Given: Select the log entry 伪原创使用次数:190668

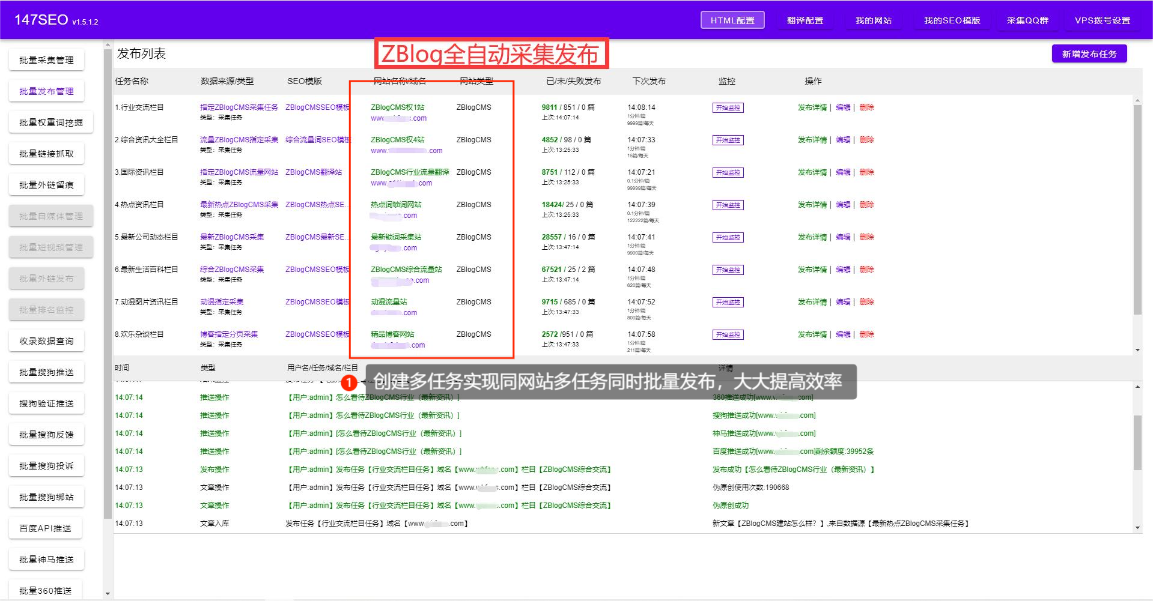Looking at the screenshot, I should coord(750,488).
